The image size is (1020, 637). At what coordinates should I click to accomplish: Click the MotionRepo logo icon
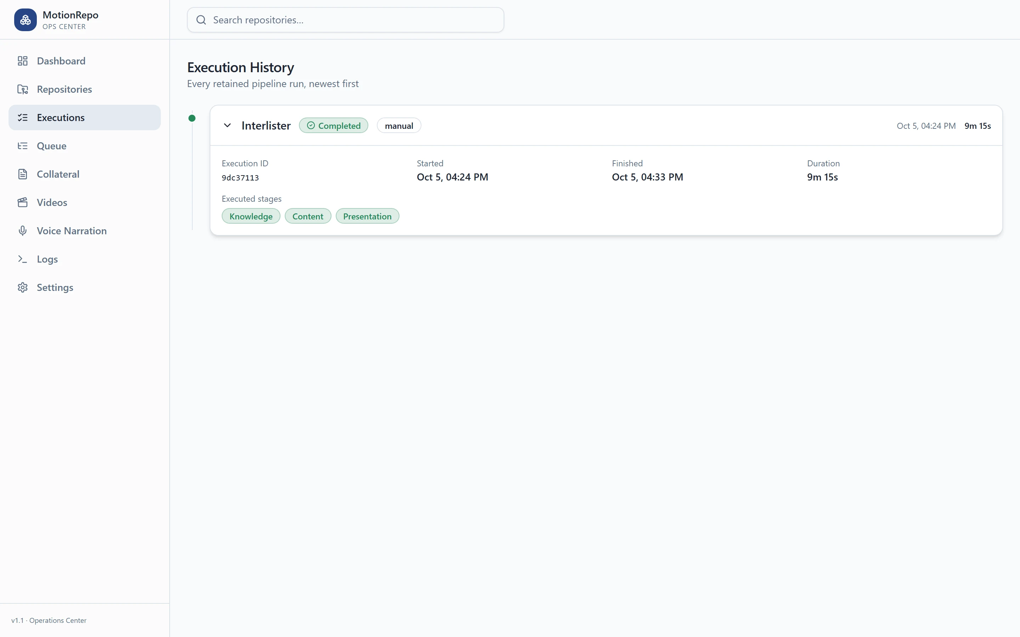[x=25, y=20]
